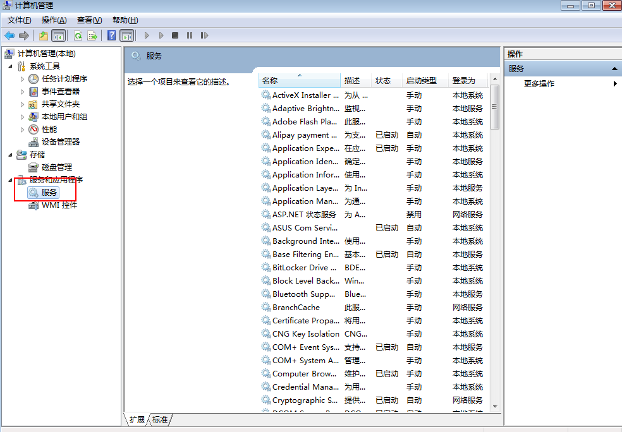This screenshot has height=432, width=622.
Task: Click the services list scroll up arrow
Action: click(495, 80)
